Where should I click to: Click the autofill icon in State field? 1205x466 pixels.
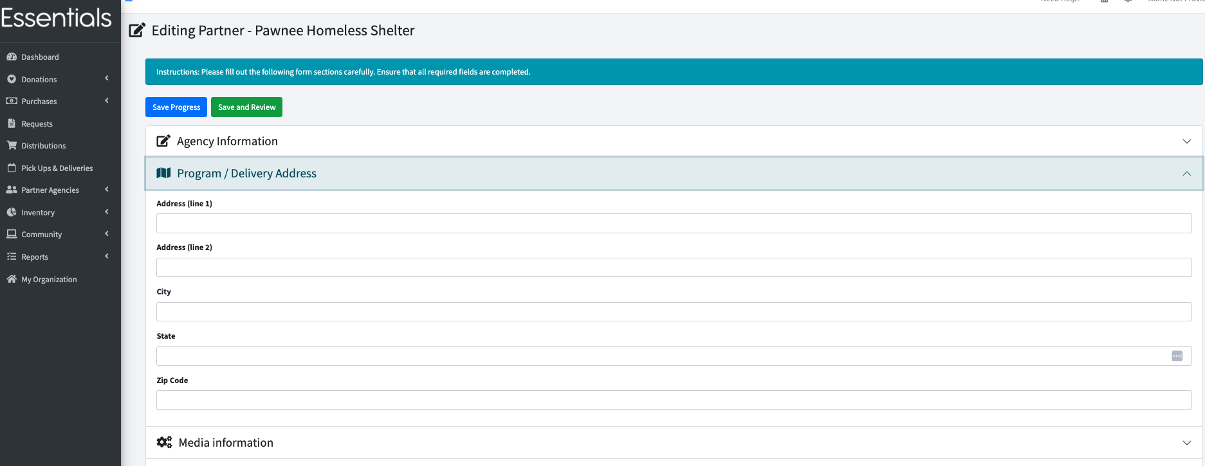click(1177, 356)
